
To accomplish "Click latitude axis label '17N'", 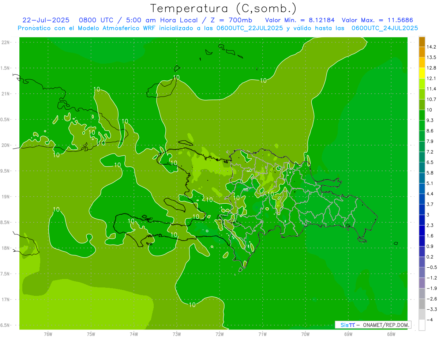I will (x=5, y=300).
